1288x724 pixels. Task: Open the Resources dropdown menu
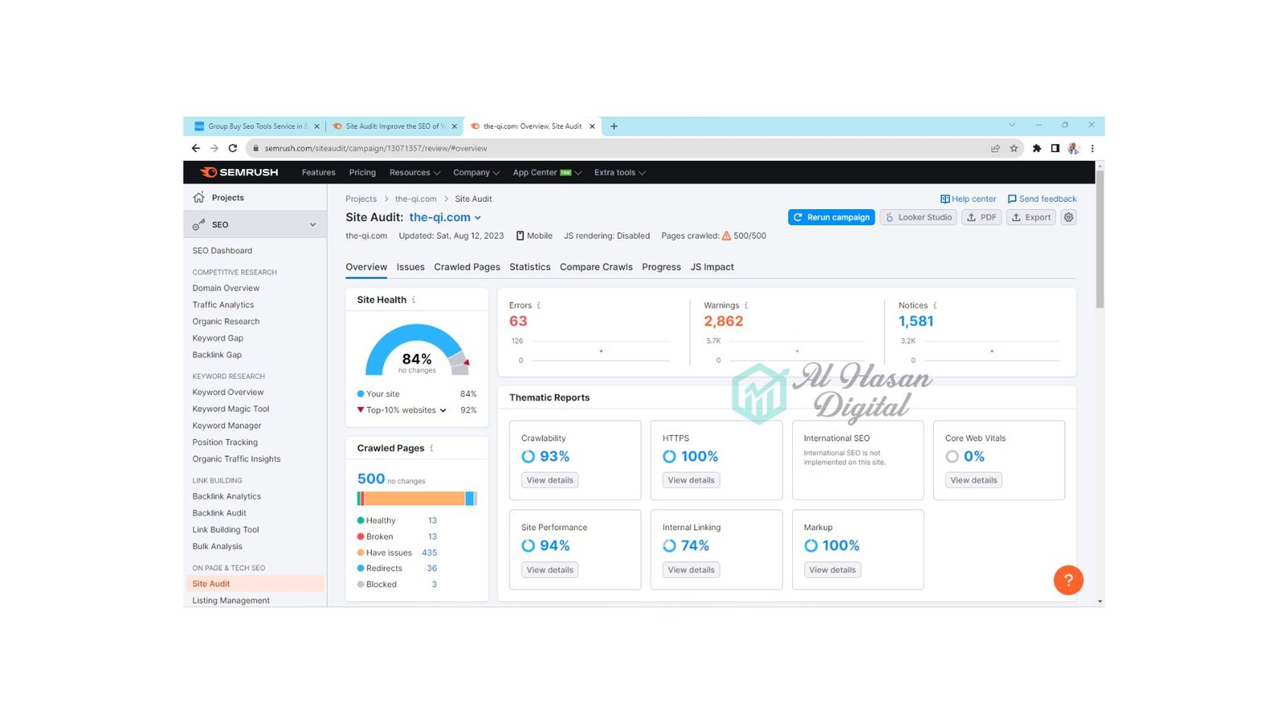coord(415,172)
